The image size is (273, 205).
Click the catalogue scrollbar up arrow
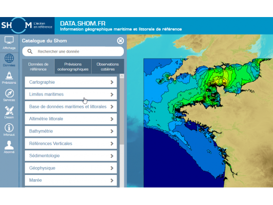coord(122,76)
